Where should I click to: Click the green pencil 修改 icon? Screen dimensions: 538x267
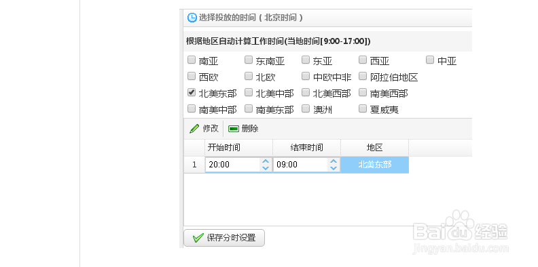(x=194, y=129)
